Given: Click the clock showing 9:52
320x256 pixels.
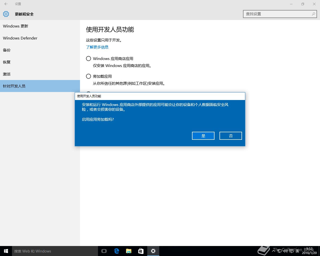Looking at the screenshot, I should pyautogui.click(x=309, y=251).
